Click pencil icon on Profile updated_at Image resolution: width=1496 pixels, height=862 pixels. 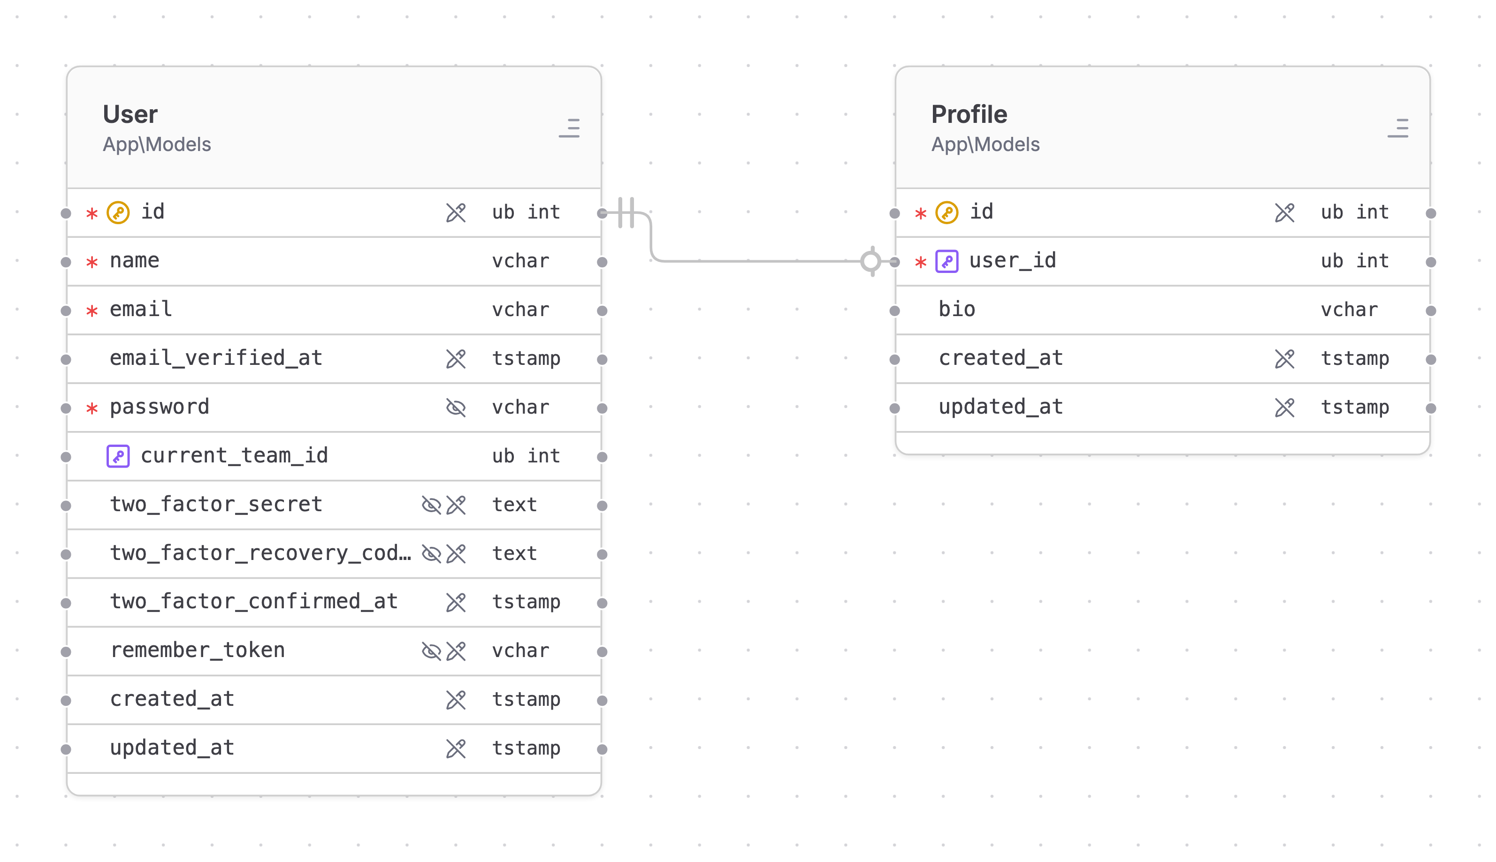click(1284, 408)
